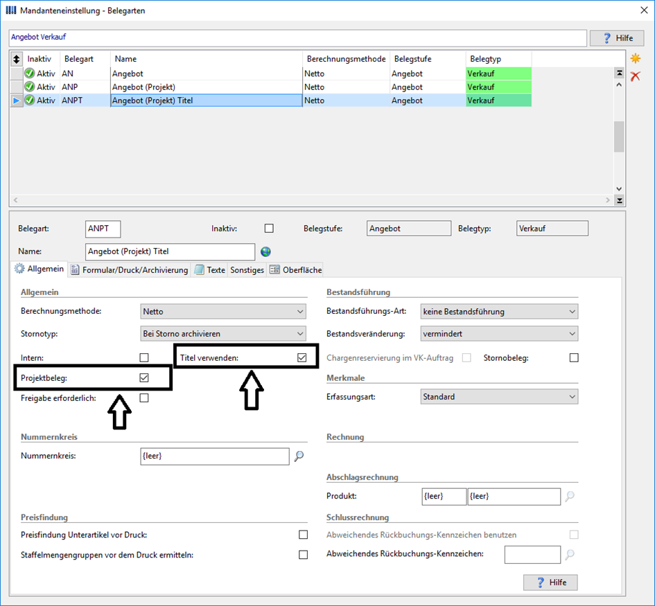
Task: Open the Erfassungsart dropdown
Action: point(499,396)
